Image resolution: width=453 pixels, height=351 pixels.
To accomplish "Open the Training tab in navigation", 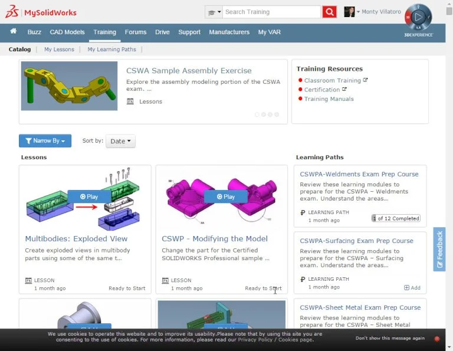I will (x=104, y=32).
